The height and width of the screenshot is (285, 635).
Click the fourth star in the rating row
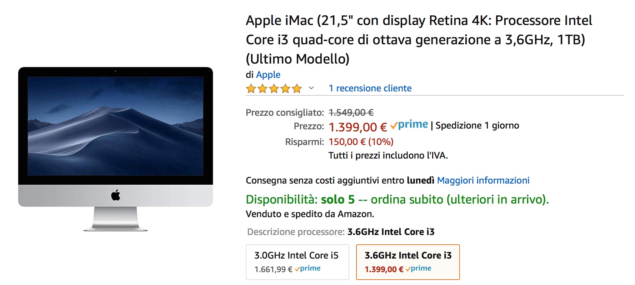(x=285, y=88)
